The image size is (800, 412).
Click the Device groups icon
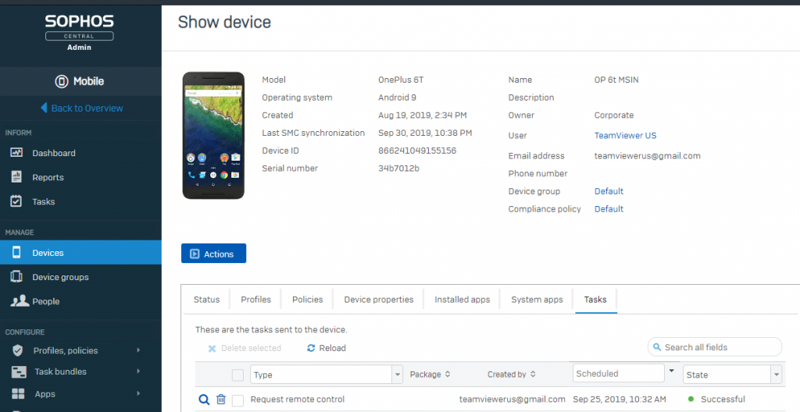(16, 276)
